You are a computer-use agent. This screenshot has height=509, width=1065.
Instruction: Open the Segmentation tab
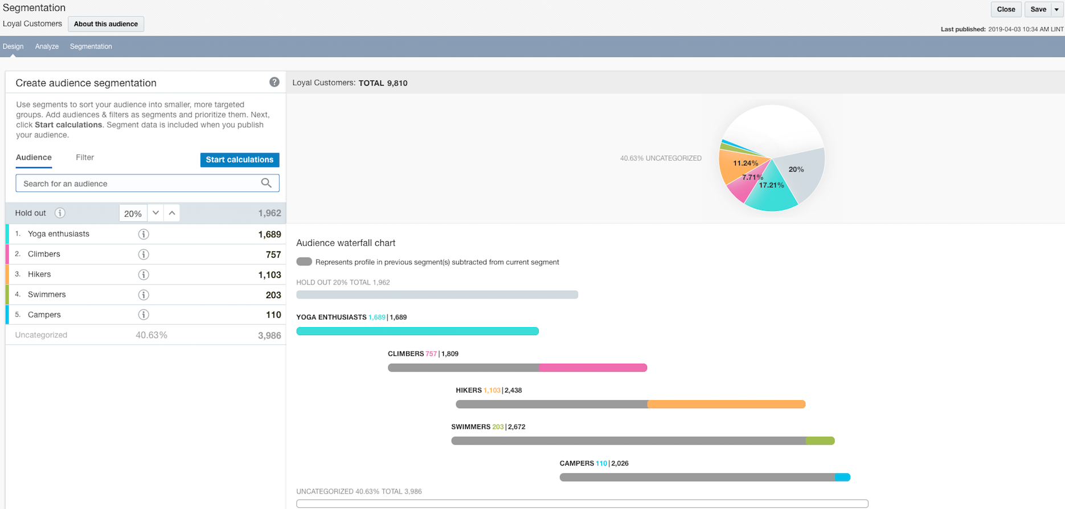91,46
